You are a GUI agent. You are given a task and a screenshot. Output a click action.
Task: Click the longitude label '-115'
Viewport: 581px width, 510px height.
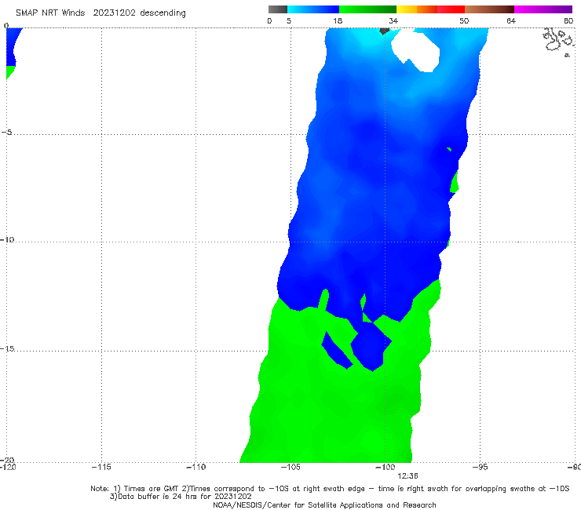(101, 467)
